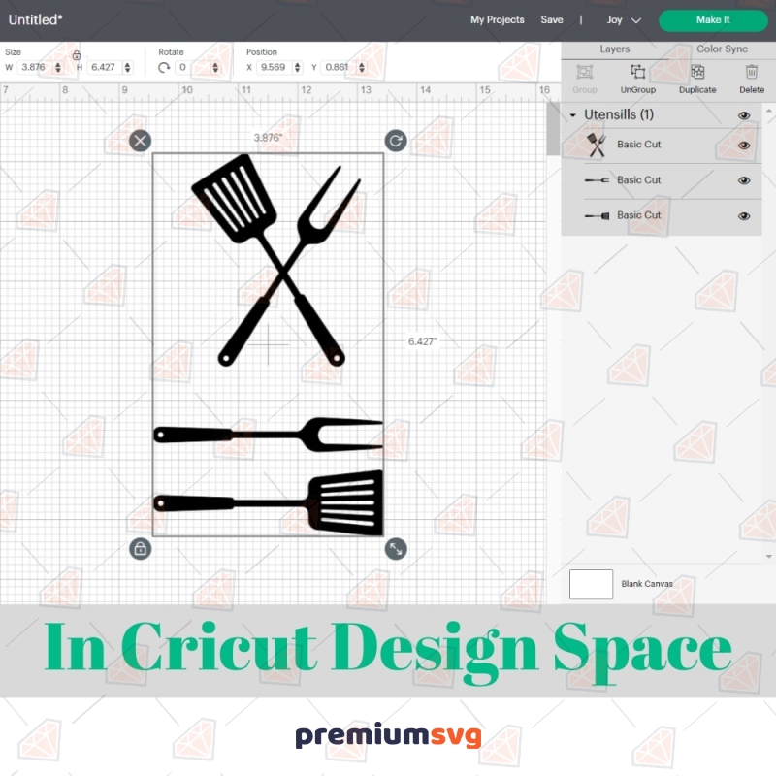Click the rotate handle on the selection corner
The height and width of the screenshot is (776, 776).
click(395, 140)
